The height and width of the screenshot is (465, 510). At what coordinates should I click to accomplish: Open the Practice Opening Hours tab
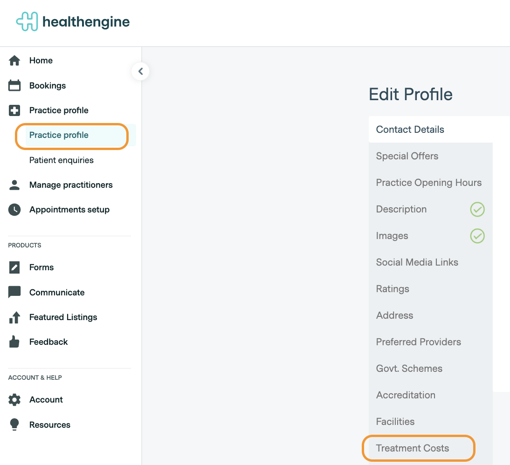428,183
